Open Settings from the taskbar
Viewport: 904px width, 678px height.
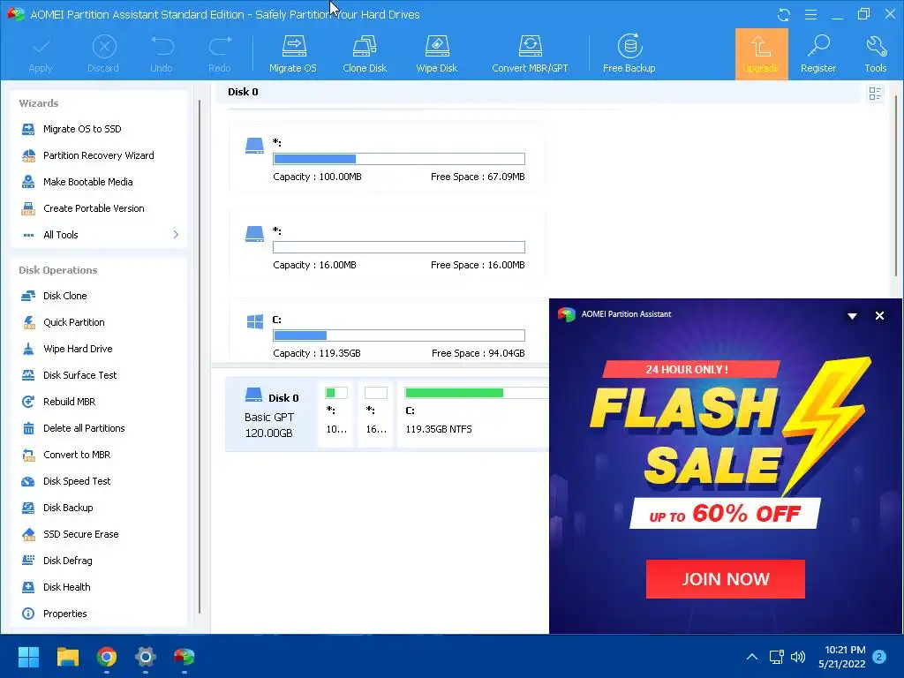coord(146,657)
